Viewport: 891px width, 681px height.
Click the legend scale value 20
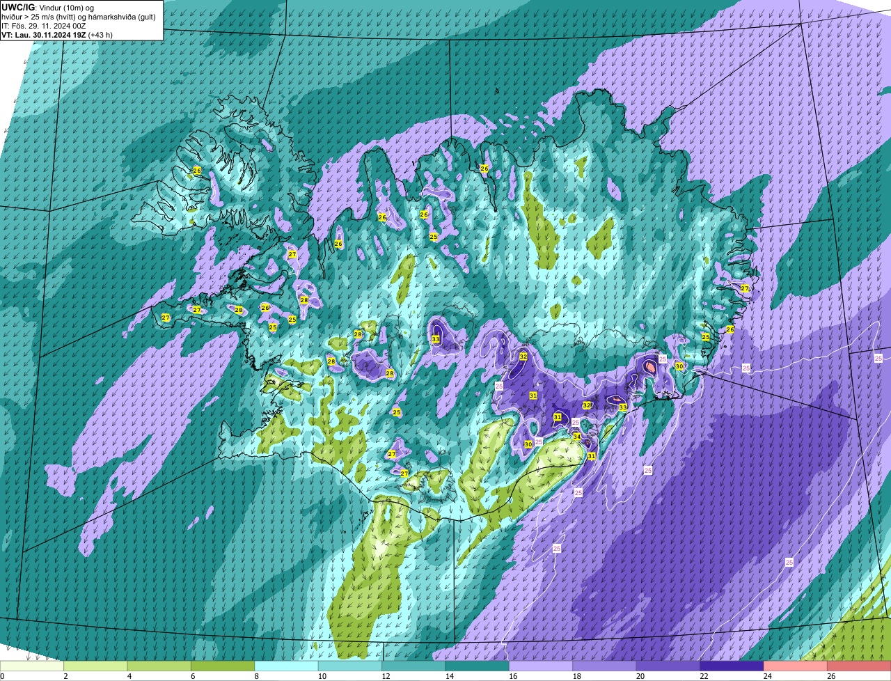tap(639, 676)
